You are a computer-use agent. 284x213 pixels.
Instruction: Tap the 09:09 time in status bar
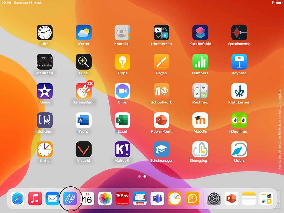[x=6, y=3]
